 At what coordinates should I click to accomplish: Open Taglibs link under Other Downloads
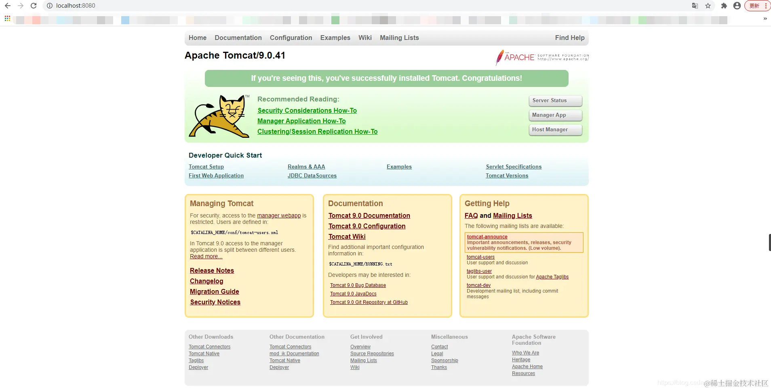(x=196, y=360)
